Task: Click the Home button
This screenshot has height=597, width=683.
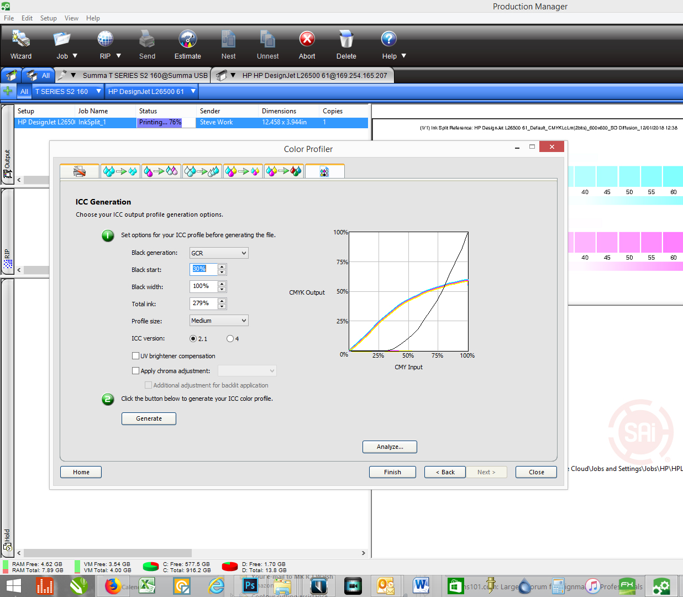Action: point(81,472)
